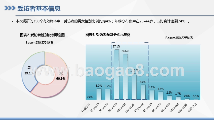Select the 24.6% data label

click(x=125, y=51)
